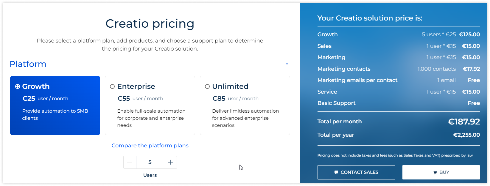Click the speech bubble icon on Contact Sales
This screenshot has width=490, height=186.
click(x=336, y=172)
